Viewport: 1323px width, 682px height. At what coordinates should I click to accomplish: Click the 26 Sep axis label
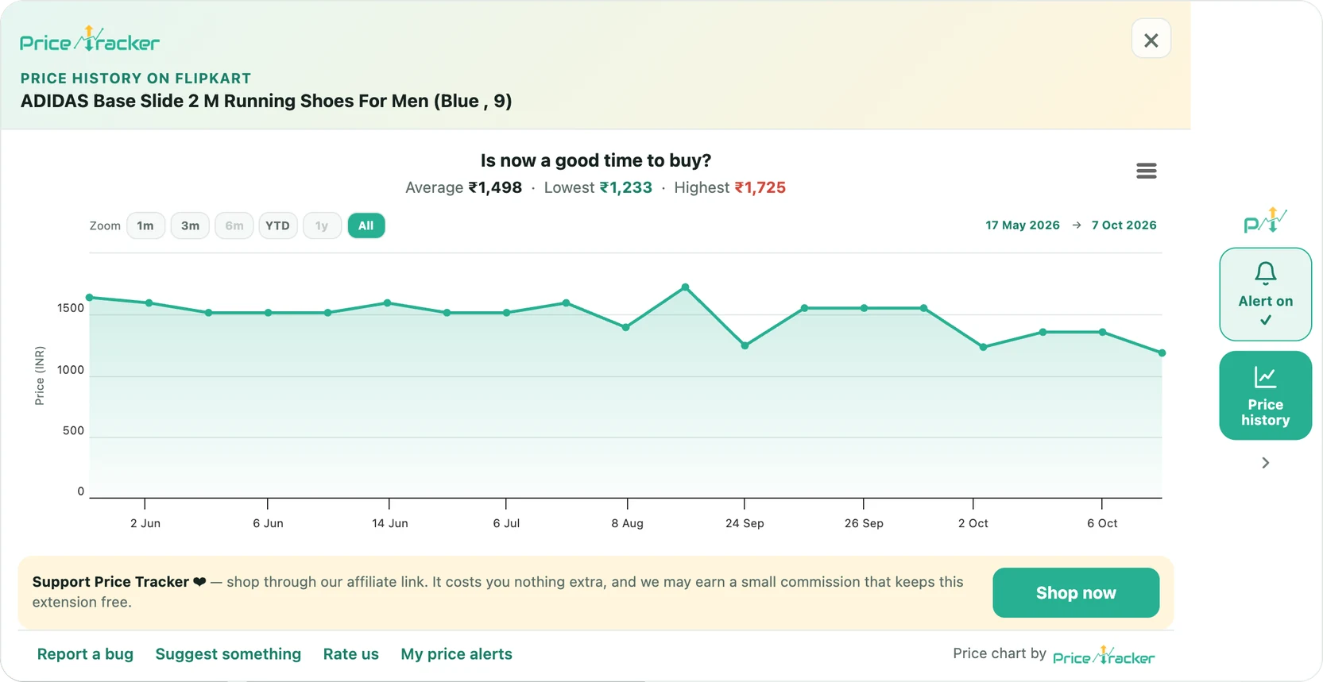[x=864, y=523]
